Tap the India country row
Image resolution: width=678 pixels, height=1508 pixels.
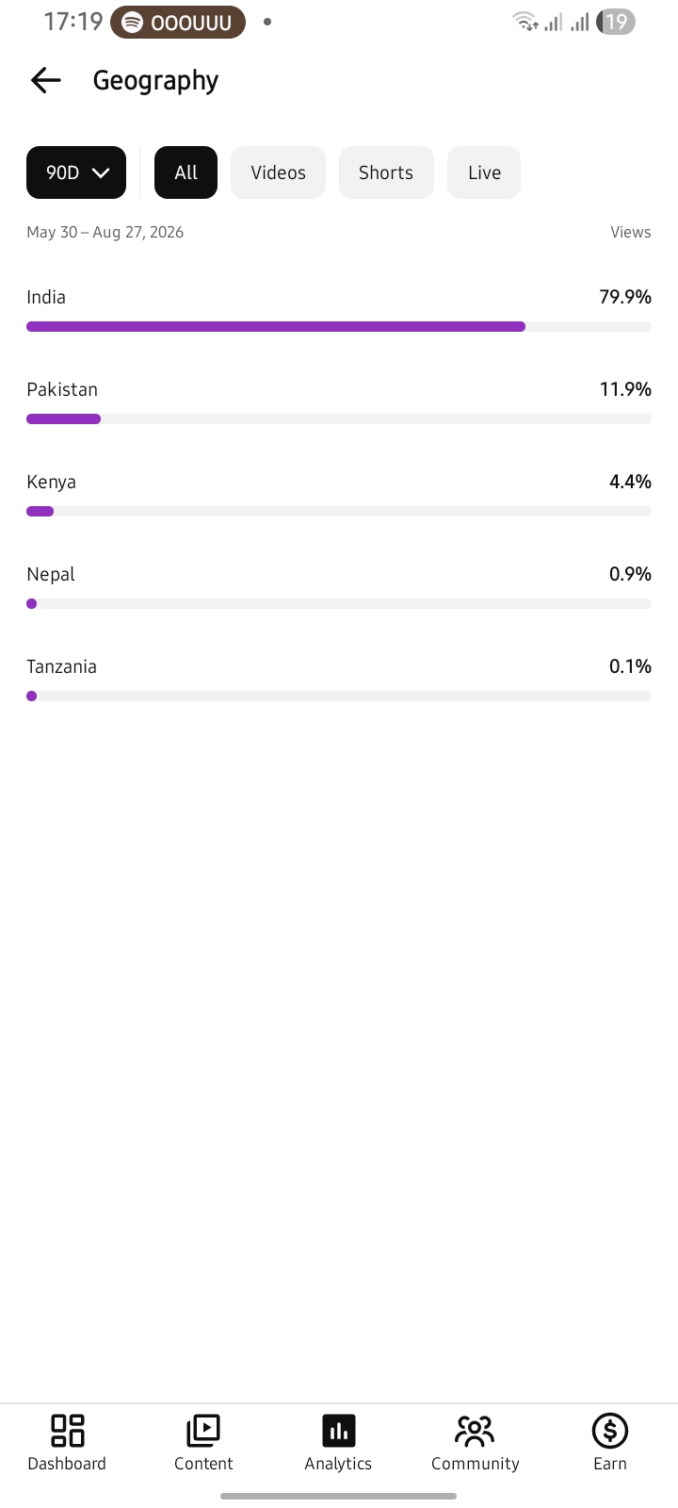pos(339,310)
